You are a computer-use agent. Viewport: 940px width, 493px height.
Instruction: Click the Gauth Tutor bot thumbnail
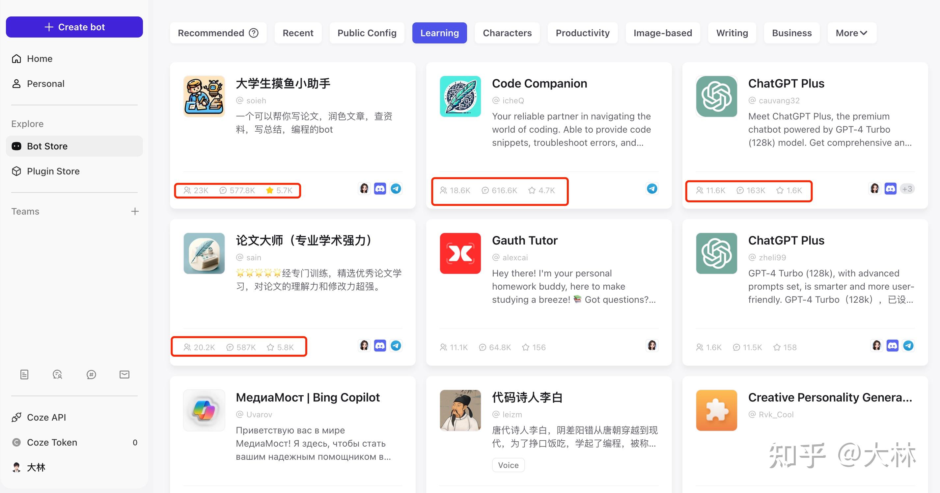[x=460, y=253]
